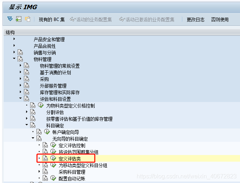Collapse the 无向导的科目确定 node
Screen dimensions: 240x183
pyautogui.click(x=33, y=138)
